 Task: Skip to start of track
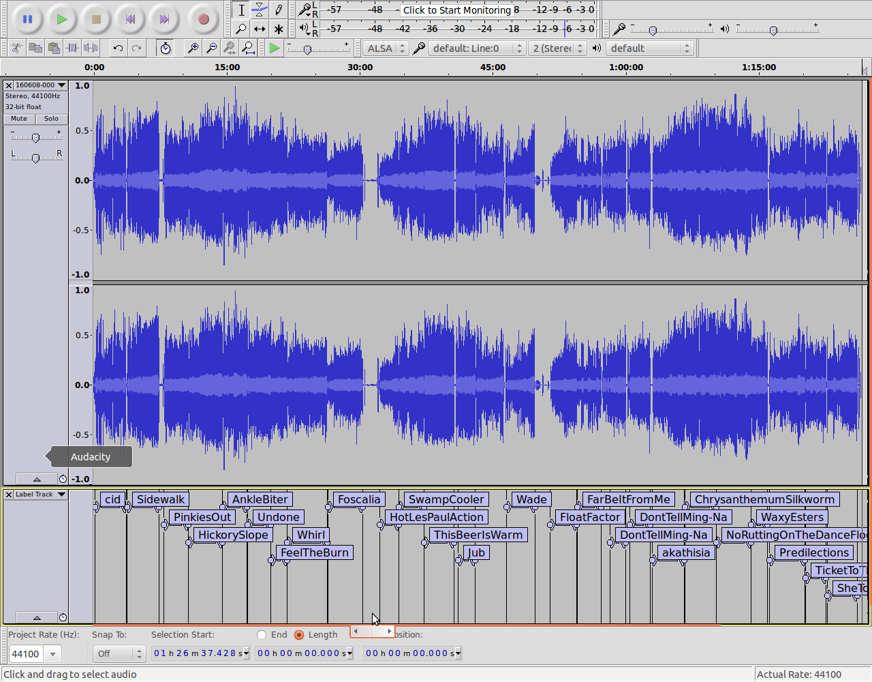coord(130,19)
